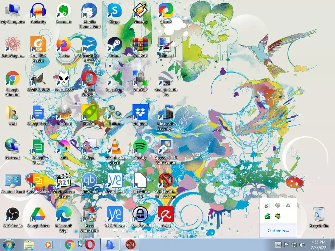Click the VLC media player shortcut
Screen dimensions: 335x251
tap(115, 151)
